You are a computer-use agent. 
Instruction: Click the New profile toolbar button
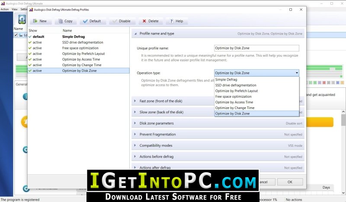(x=41, y=21)
